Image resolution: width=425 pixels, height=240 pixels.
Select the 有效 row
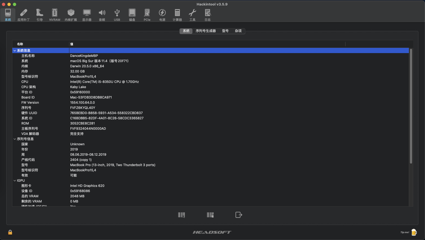(x=211, y=175)
